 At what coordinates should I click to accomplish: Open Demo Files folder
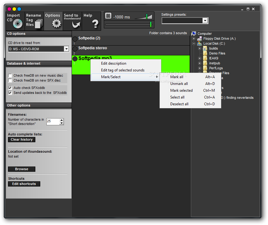click(x=217, y=54)
